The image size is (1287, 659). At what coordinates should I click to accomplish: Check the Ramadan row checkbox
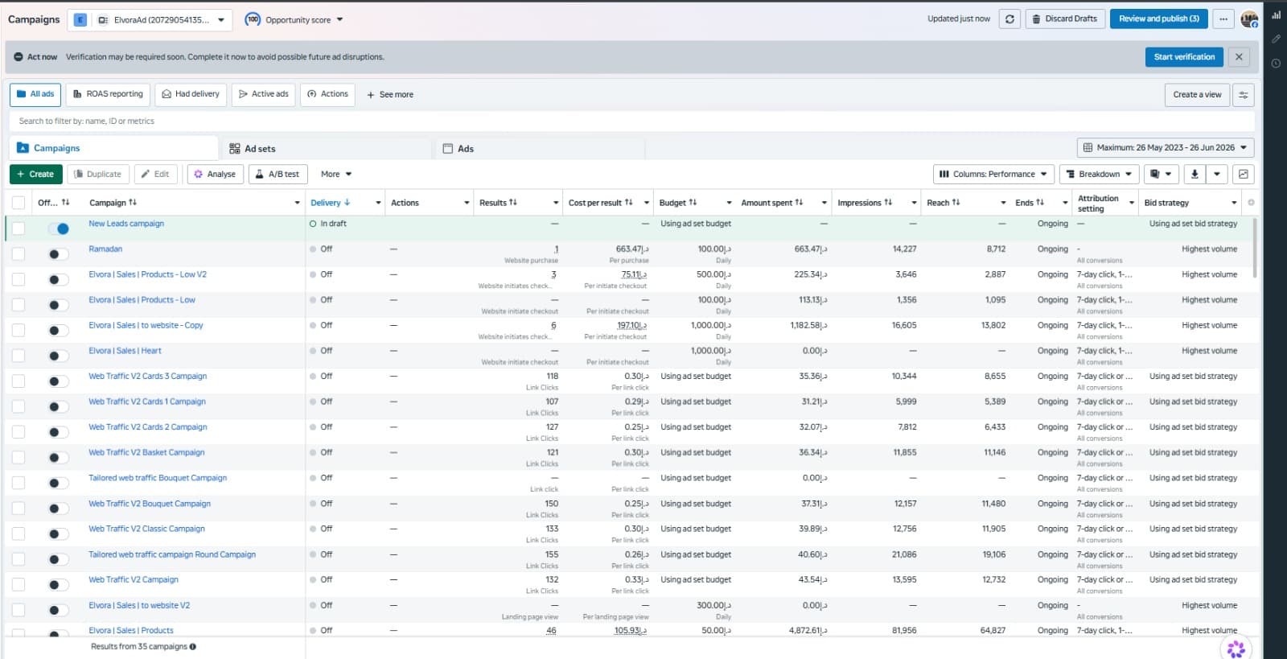(19, 254)
